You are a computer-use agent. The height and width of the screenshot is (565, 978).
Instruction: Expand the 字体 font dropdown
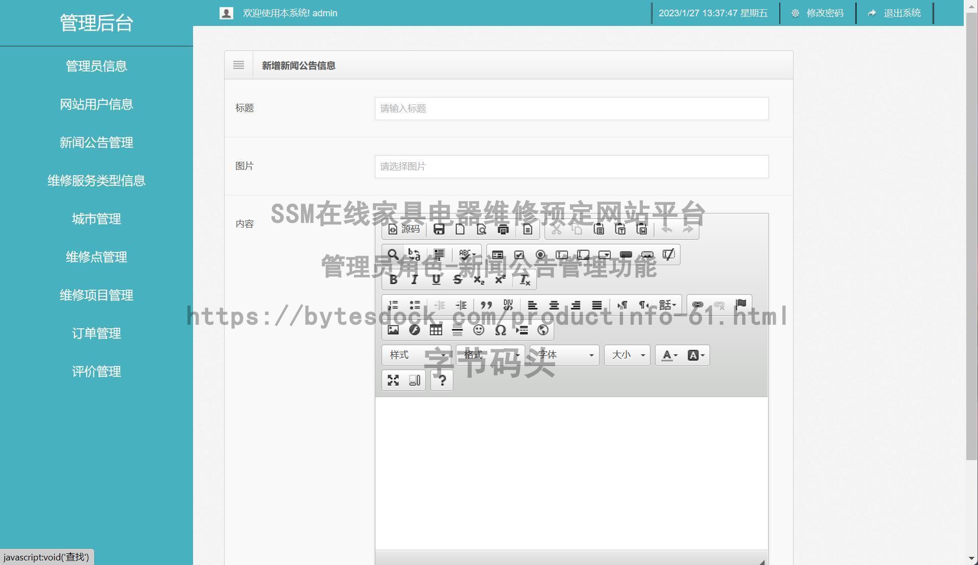564,355
